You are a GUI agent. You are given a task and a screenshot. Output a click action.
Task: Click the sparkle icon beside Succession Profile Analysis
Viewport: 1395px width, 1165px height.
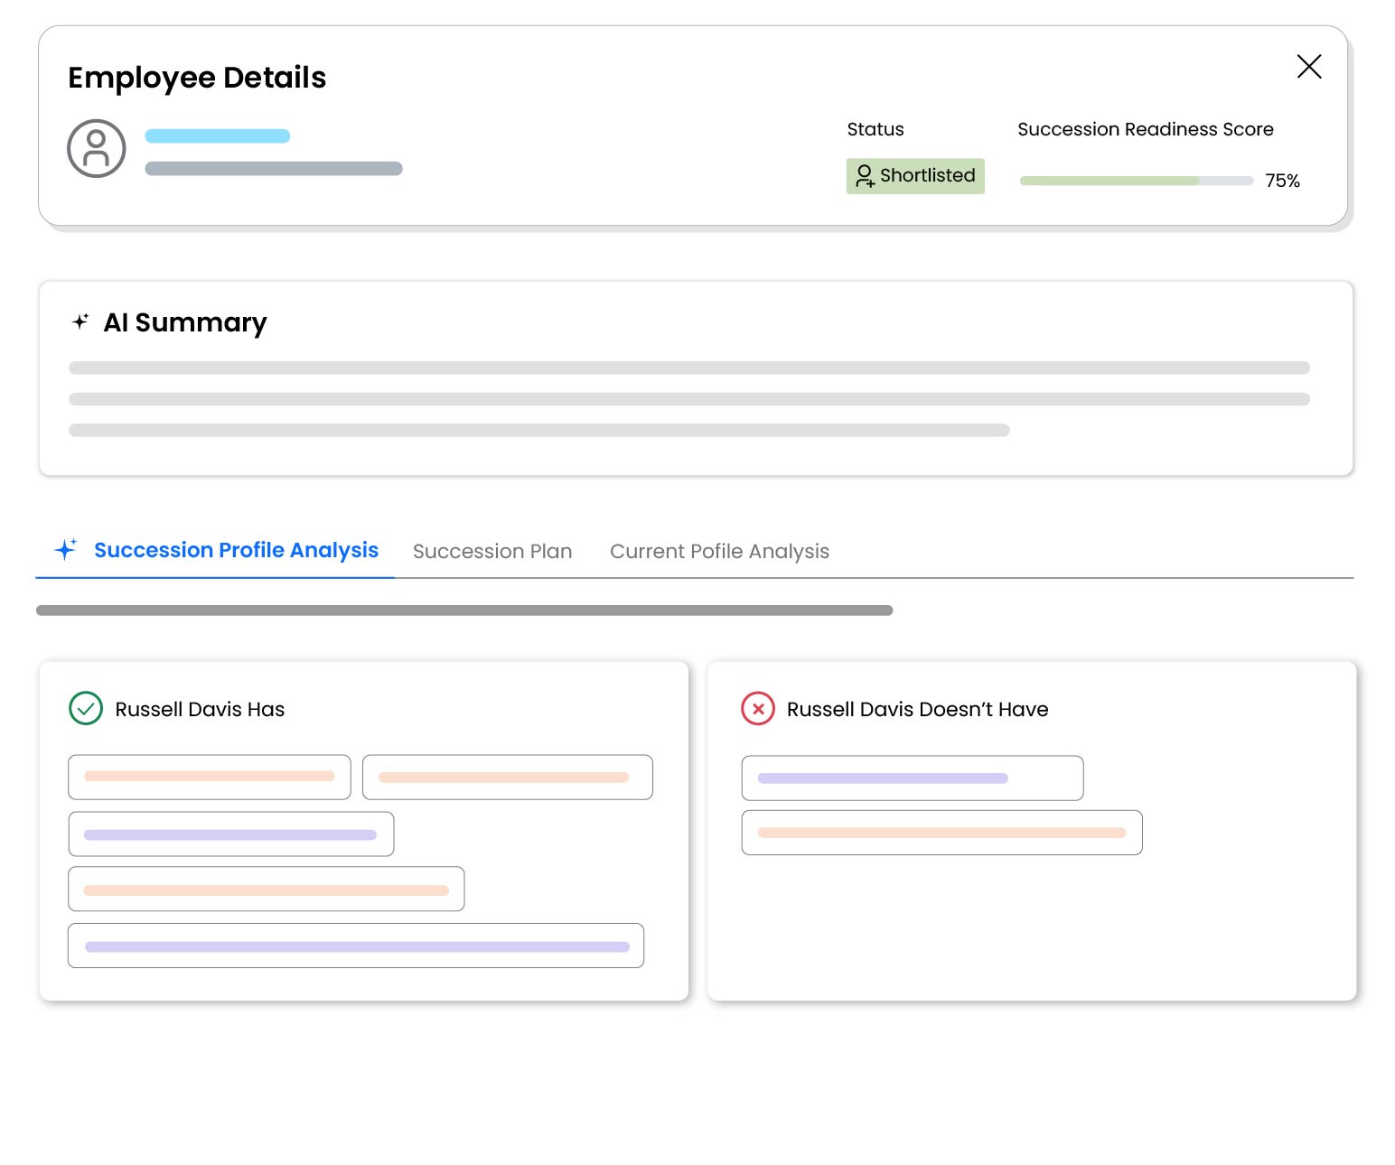[x=65, y=548]
